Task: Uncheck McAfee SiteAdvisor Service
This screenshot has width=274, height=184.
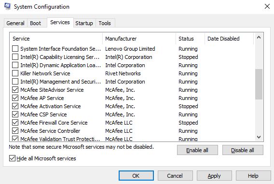Action: 15,90
